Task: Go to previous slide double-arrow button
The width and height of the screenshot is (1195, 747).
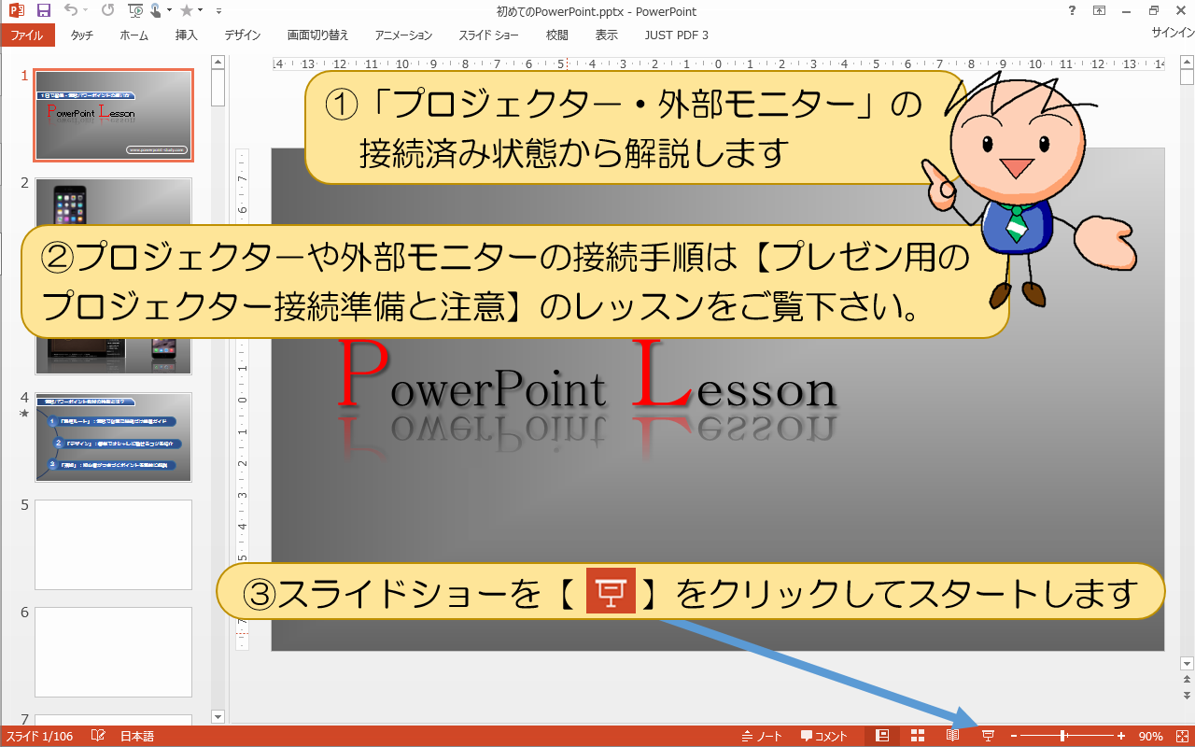Action: tap(1187, 681)
